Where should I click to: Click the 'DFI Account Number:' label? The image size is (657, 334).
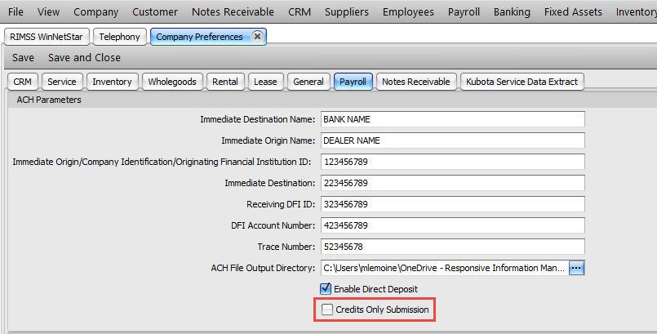pyautogui.click(x=273, y=225)
